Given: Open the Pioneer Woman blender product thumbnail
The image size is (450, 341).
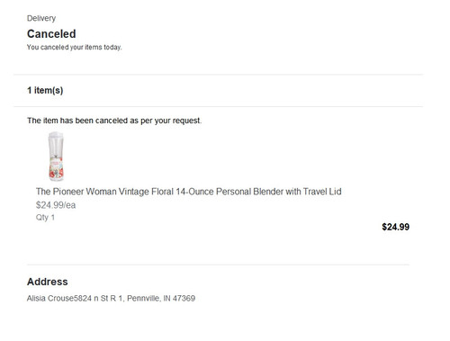Looking at the screenshot, I should (56, 157).
